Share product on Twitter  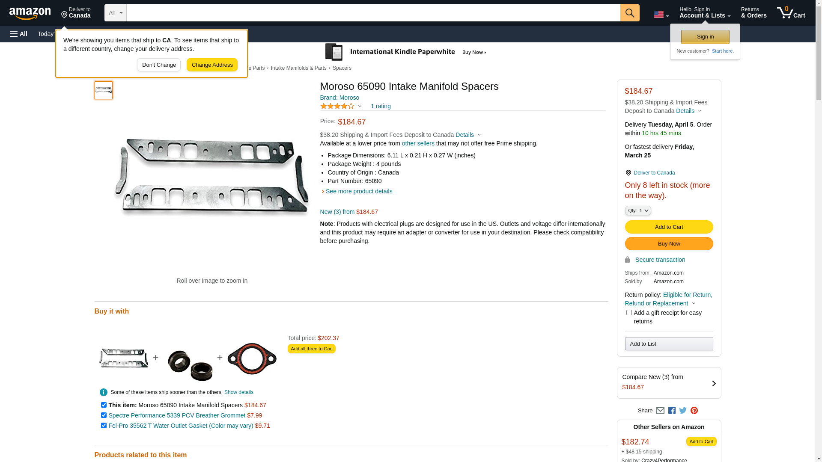683,411
